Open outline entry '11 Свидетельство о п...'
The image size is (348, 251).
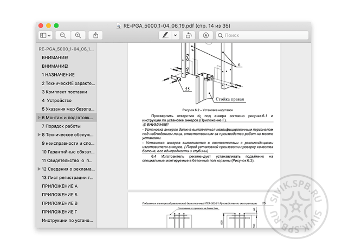pos(67,160)
